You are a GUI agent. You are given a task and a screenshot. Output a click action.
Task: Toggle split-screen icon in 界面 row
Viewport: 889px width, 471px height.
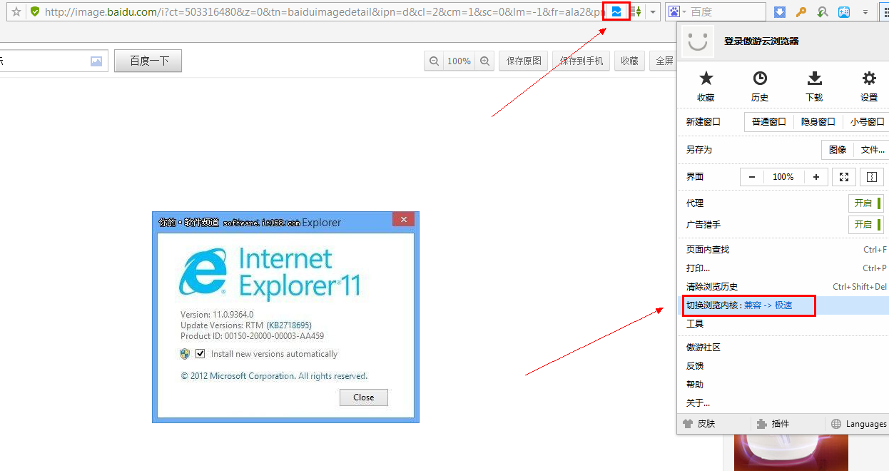click(872, 177)
